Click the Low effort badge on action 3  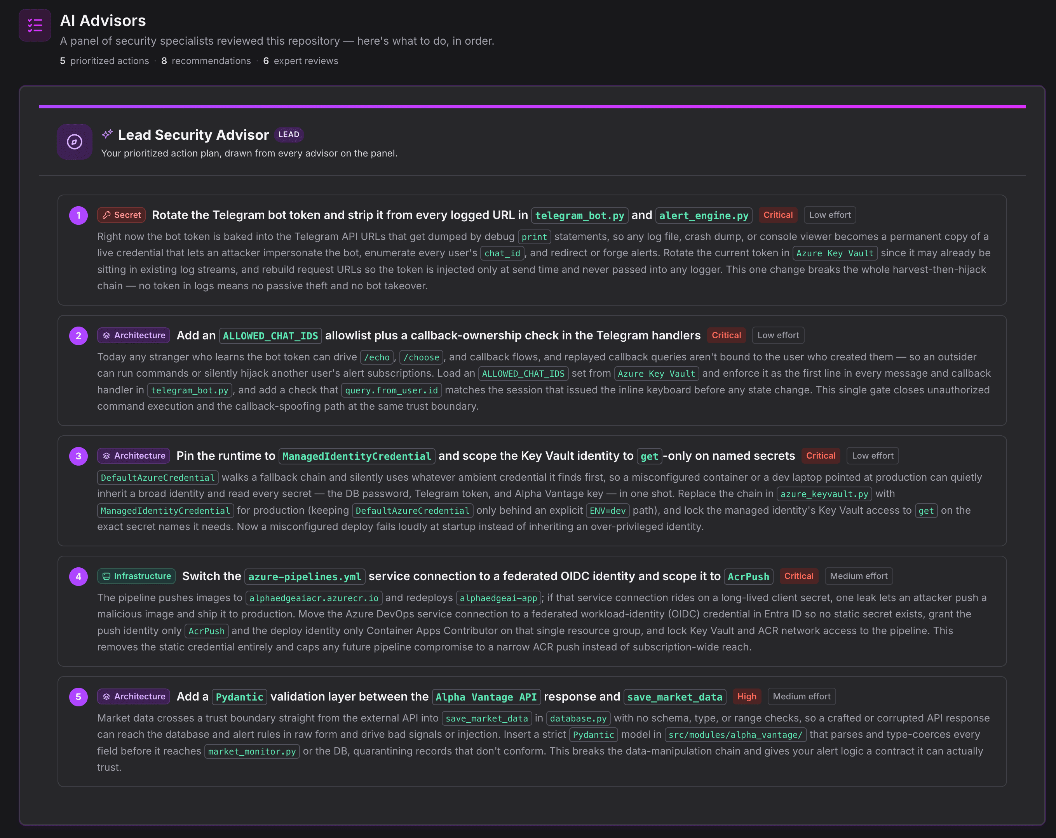point(872,456)
